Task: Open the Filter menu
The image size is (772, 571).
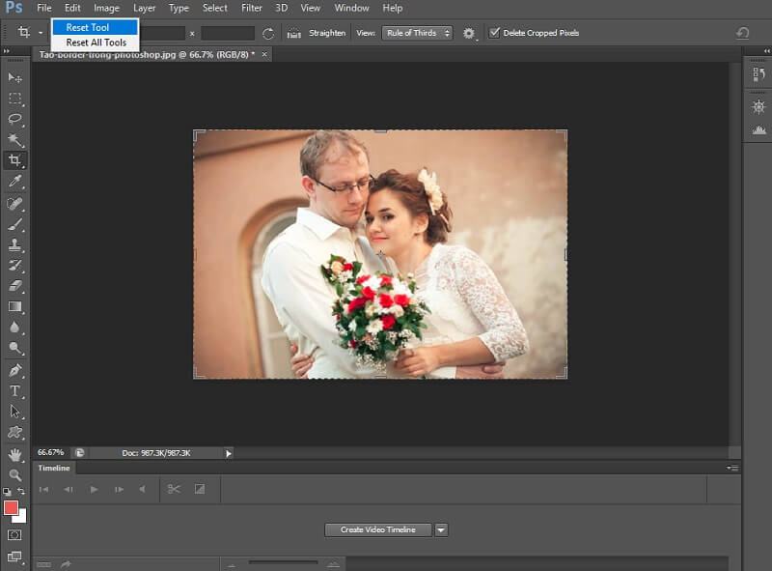Action: tap(251, 8)
